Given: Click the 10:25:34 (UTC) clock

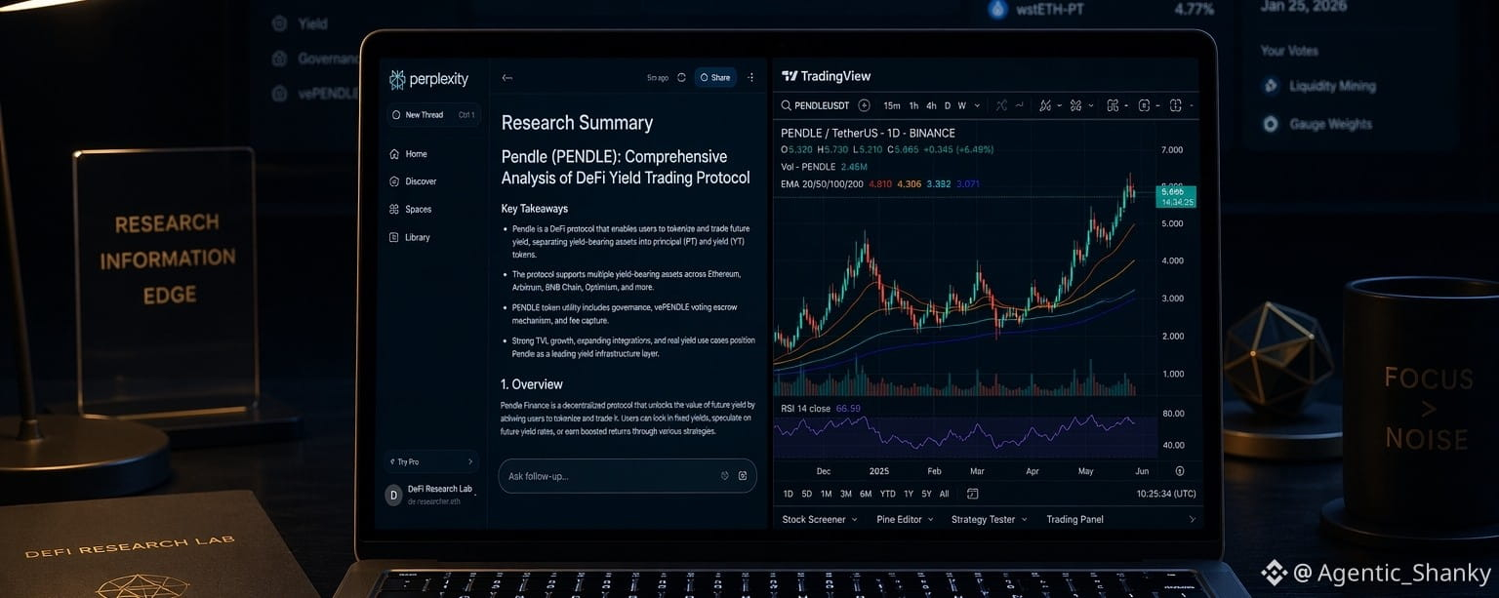Looking at the screenshot, I should pyautogui.click(x=1166, y=494).
